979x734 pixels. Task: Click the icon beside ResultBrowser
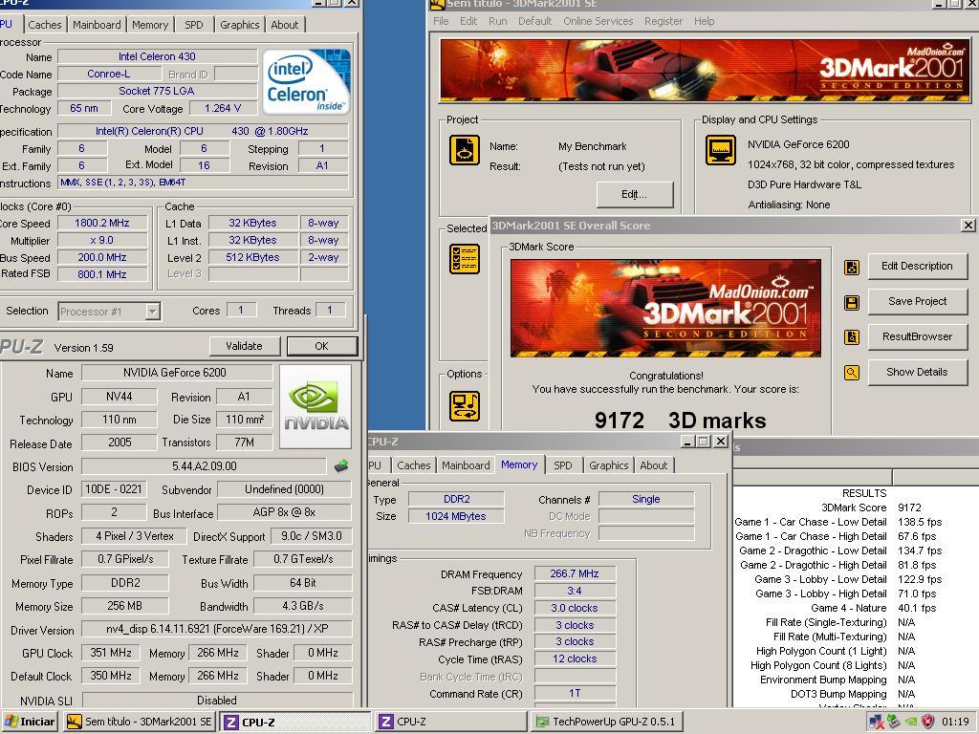(x=852, y=337)
